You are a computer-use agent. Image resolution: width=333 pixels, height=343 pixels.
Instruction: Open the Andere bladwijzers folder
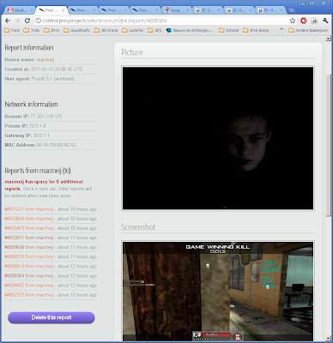tap(308, 30)
